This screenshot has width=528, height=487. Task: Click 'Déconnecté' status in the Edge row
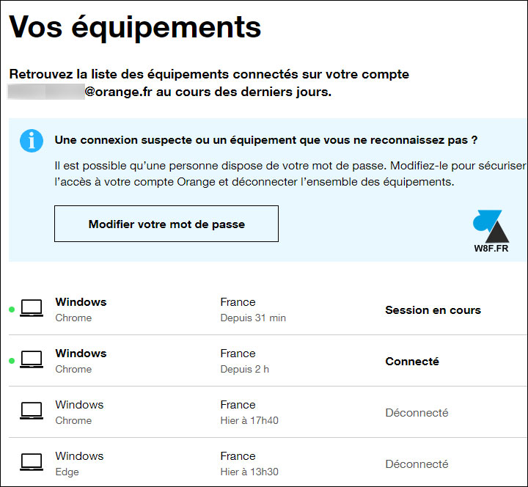417,464
